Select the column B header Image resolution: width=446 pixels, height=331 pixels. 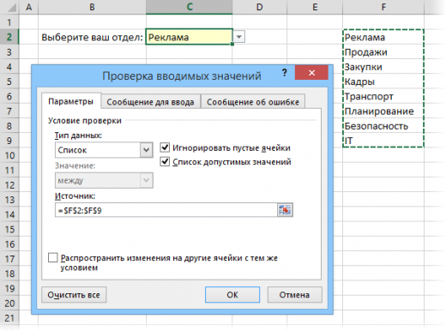click(92, 7)
